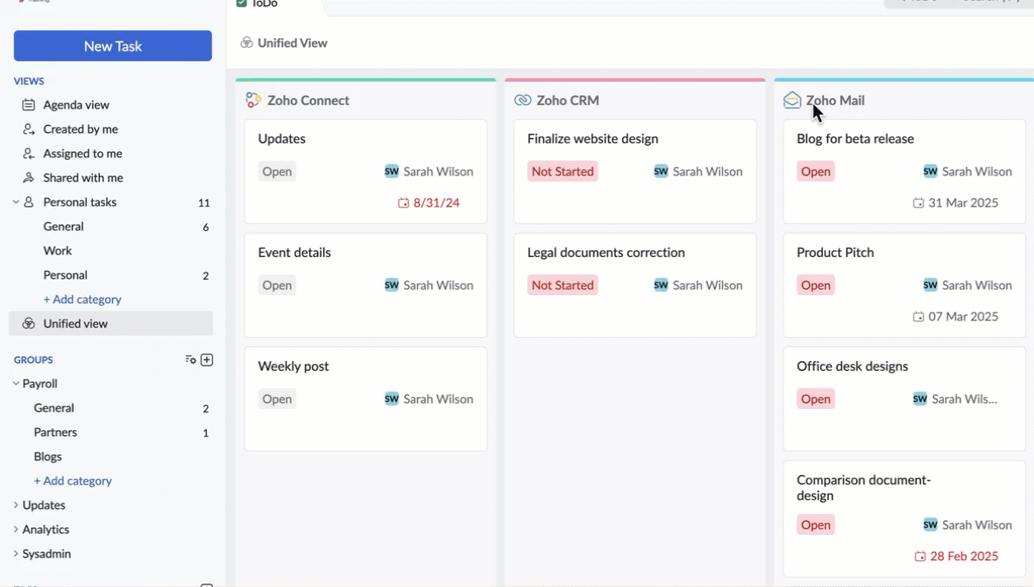Collapse the Personal tasks chevron
The width and height of the screenshot is (1034, 587).
[16, 202]
